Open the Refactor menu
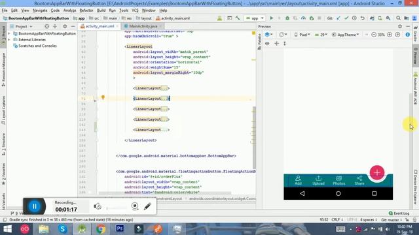This screenshot has width=419, height=235. point(86,10)
